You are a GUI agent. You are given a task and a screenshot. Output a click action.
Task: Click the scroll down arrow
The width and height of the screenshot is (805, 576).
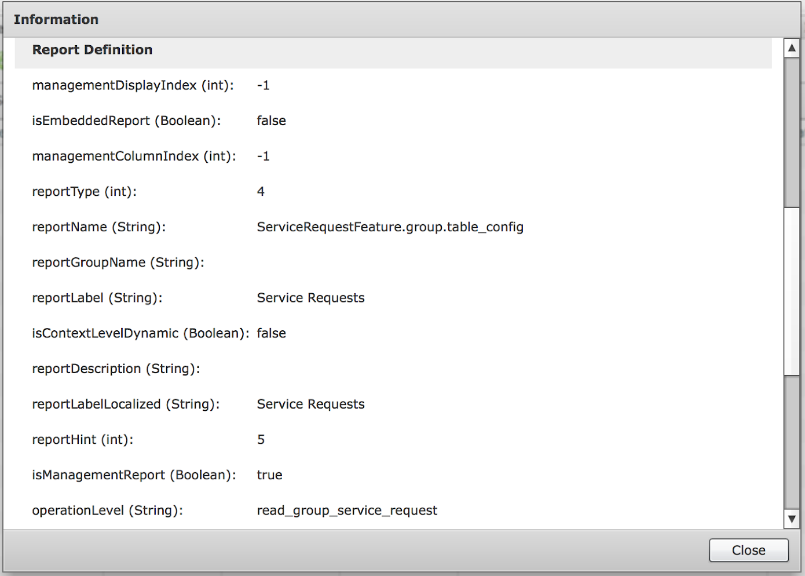tap(792, 519)
